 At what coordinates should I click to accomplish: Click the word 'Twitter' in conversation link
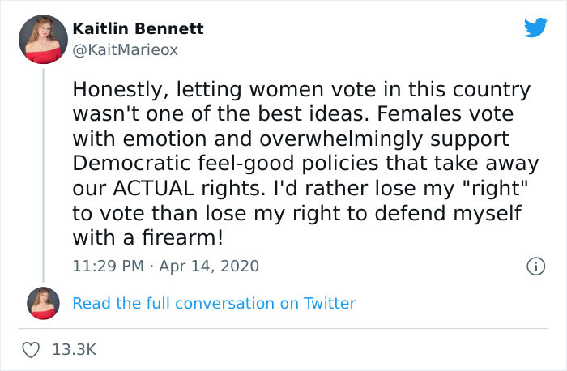click(329, 303)
